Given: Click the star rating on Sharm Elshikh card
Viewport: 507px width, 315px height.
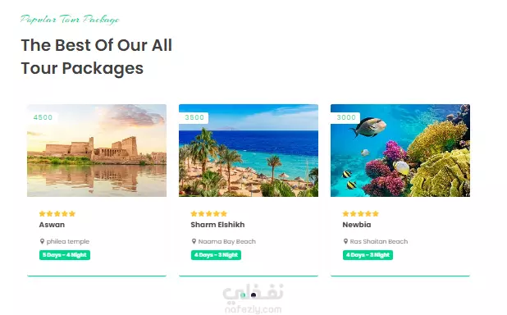Looking at the screenshot, I should click(209, 213).
